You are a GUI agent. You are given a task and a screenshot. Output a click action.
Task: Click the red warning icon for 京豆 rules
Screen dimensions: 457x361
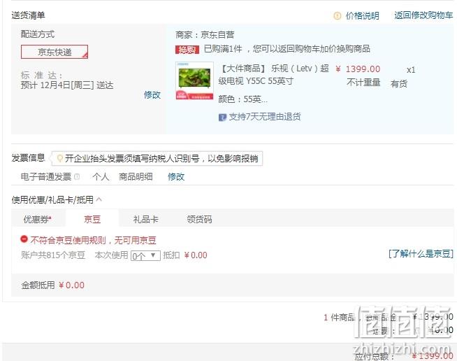24,239
